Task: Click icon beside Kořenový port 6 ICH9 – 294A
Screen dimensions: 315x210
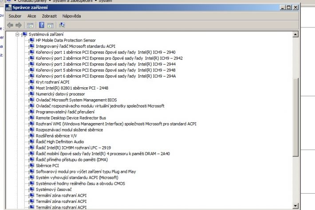Action: pyautogui.click(x=31, y=76)
